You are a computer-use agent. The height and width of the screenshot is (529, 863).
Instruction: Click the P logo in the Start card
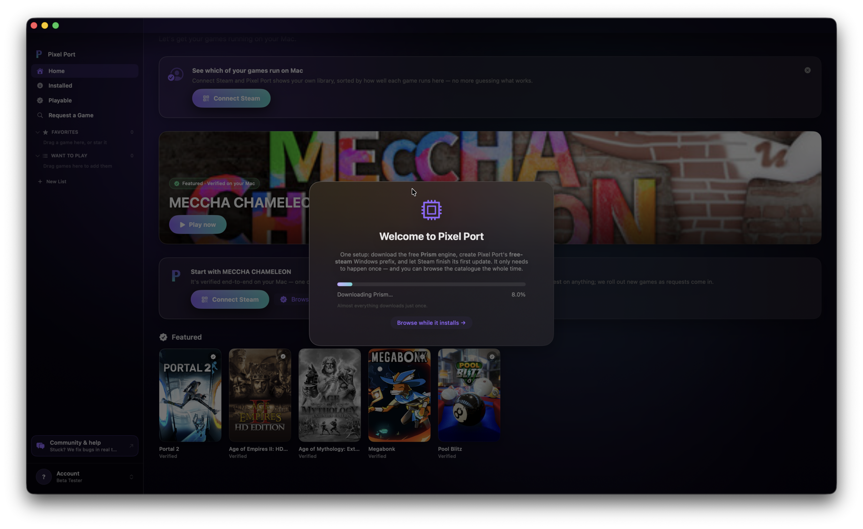(x=176, y=276)
